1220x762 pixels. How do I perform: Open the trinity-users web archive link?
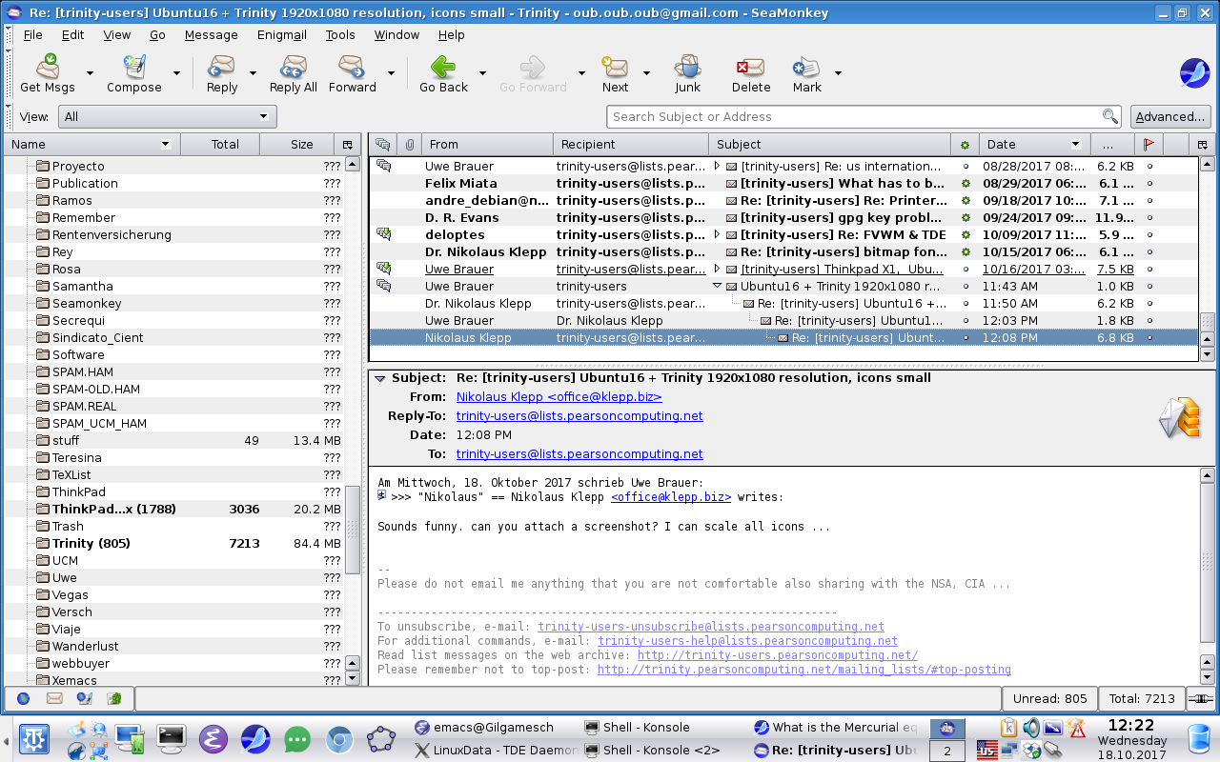coord(778,655)
